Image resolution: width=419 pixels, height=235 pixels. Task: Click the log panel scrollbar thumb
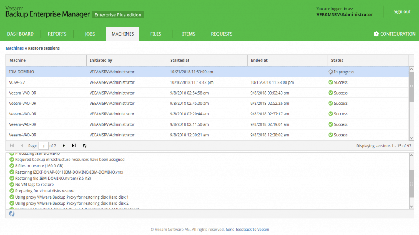(412, 184)
